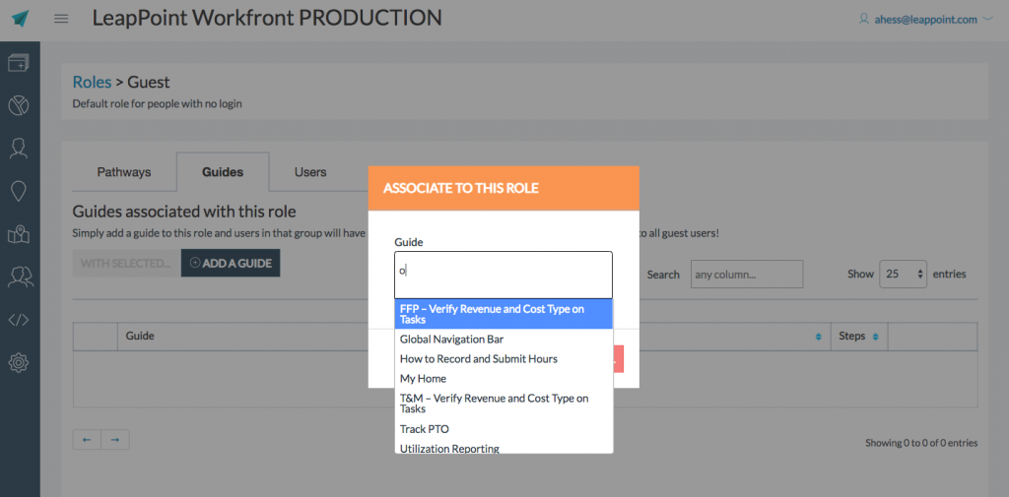Select Track PTO guide option

(x=504, y=429)
